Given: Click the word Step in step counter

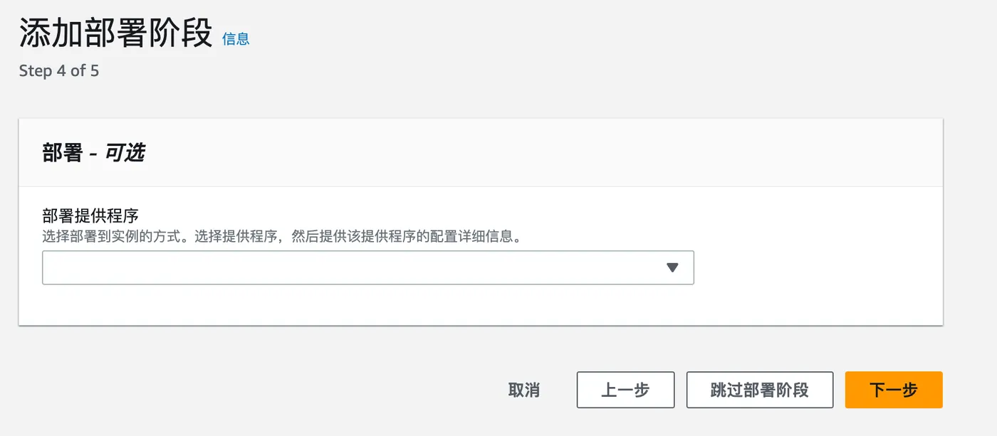Looking at the screenshot, I should [36, 71].
